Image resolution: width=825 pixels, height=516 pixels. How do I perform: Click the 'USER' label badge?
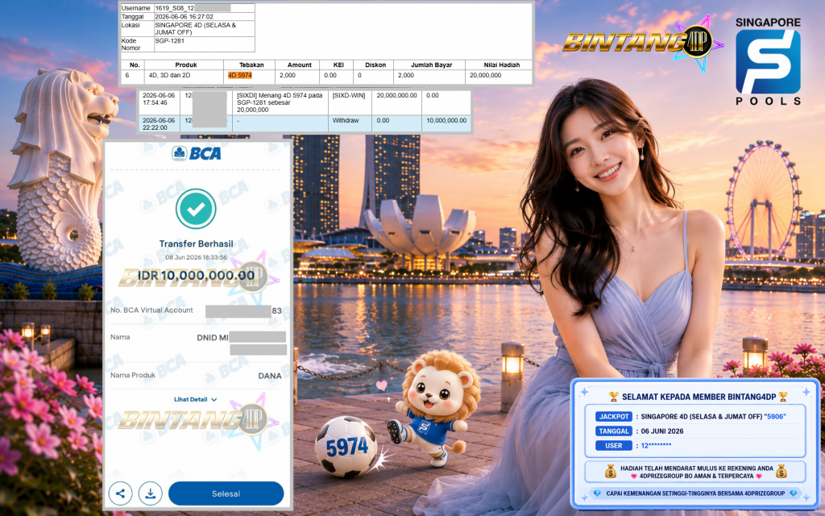pyautogui.click(x=613, y=445)
